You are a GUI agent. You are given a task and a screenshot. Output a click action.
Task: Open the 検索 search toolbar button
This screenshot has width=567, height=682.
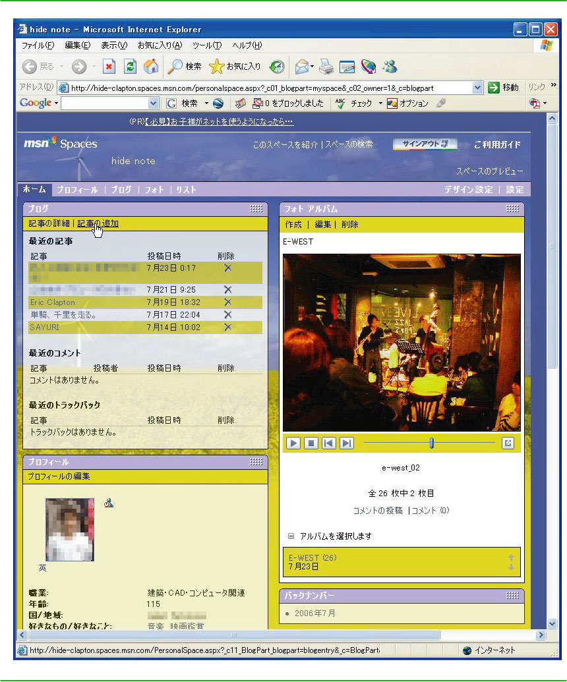185,67
